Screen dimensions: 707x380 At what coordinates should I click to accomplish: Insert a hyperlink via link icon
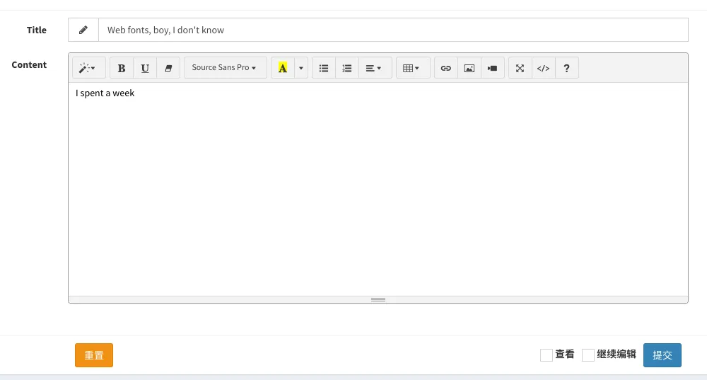coord(446,68)
